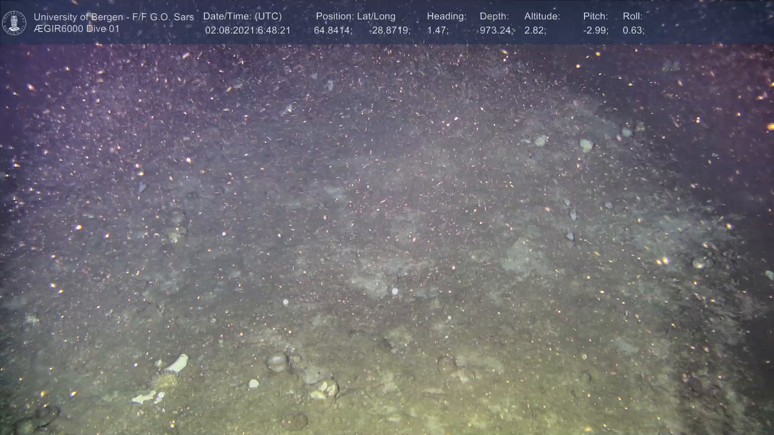Click the Heading label

[x=446, y=16]
